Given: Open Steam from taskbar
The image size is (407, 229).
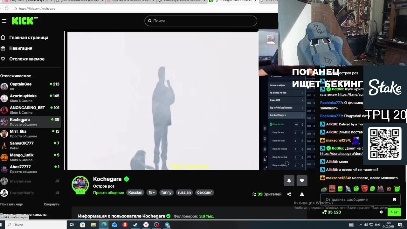Looking at the screenshot, I should [135, 225].
